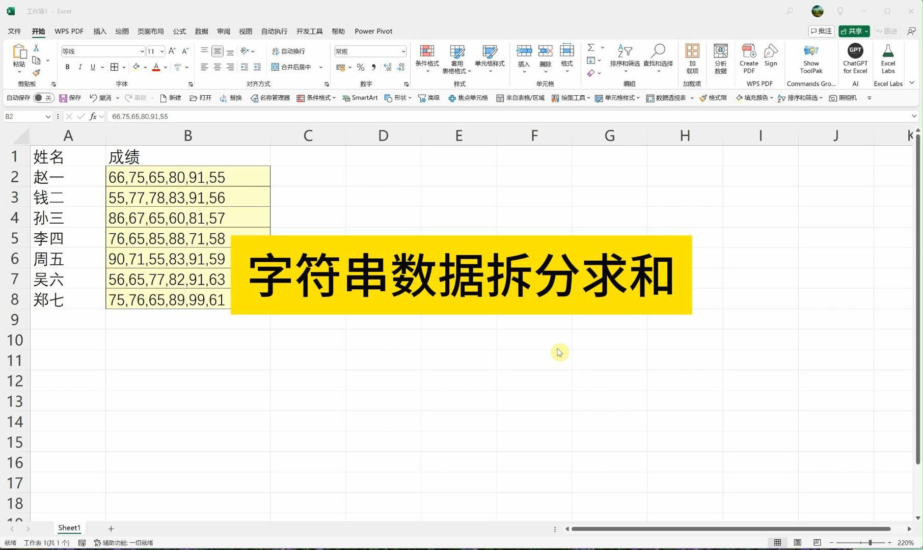The height and width of the screenshot is (550, 923).
Task: Open the Show ToolPak add-in
Action: tap(811, 57)
